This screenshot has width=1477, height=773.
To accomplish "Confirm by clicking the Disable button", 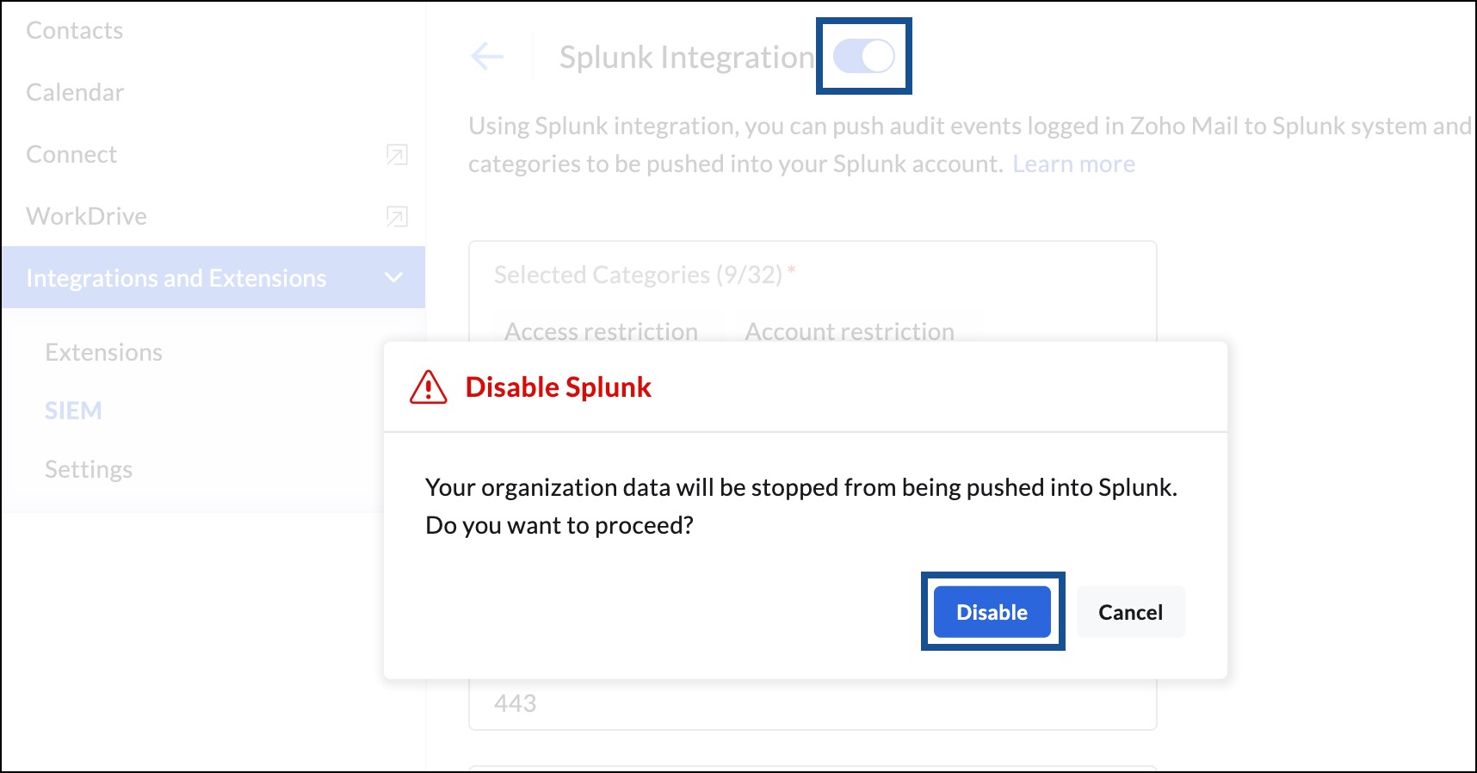I will [x=991, y=612].
